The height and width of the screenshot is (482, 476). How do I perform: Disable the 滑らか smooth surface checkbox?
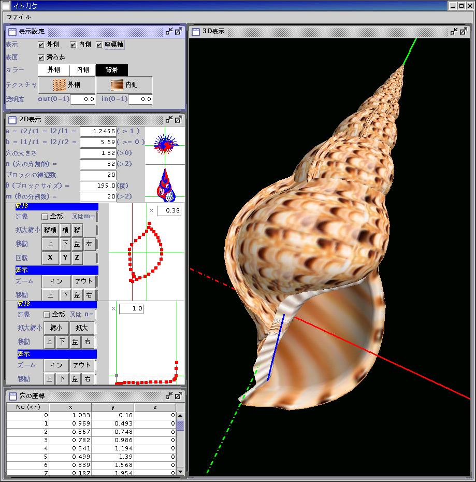[41, 58]
